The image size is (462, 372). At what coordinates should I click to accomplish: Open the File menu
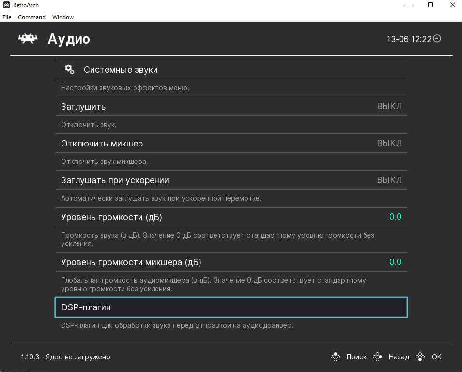coord(7,17)
